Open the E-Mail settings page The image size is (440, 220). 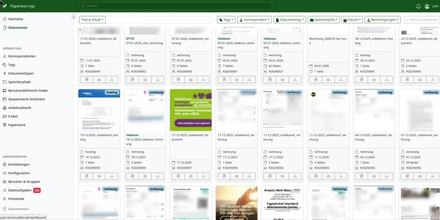tap(13, 117)
